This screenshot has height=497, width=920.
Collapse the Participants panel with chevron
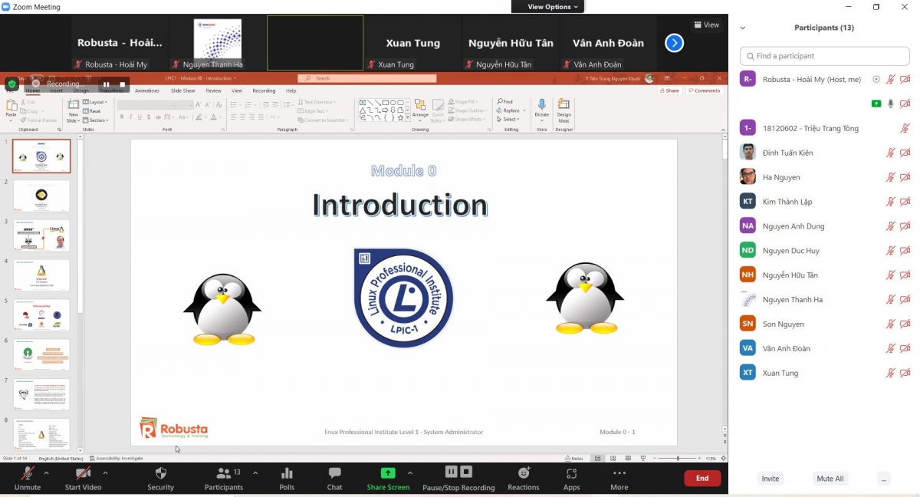(x=742, y=28)
